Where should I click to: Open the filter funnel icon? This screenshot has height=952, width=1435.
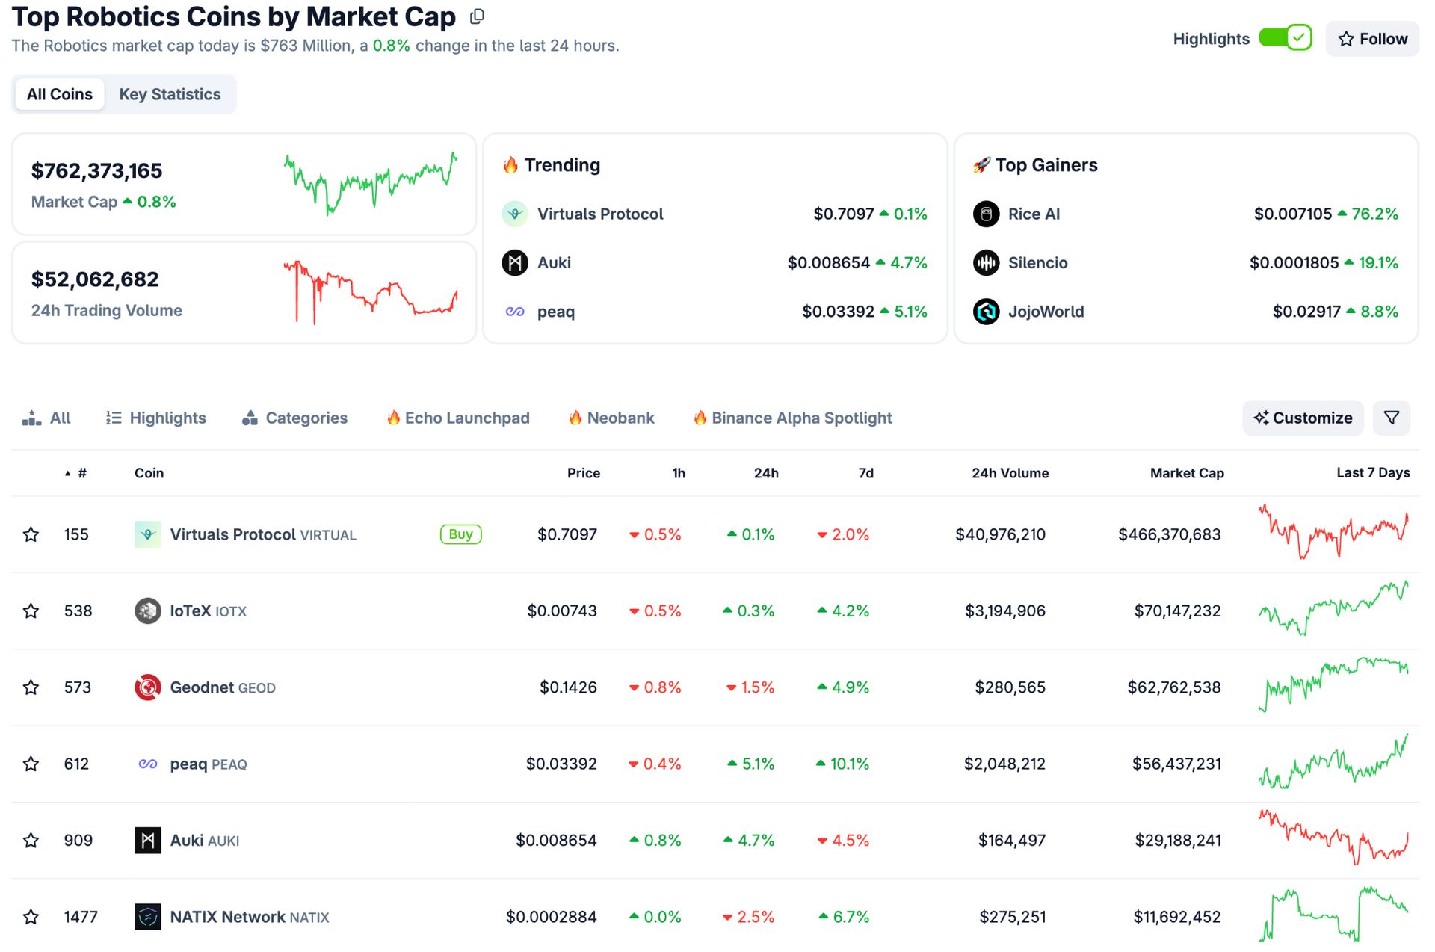(x=1391, y=418)
